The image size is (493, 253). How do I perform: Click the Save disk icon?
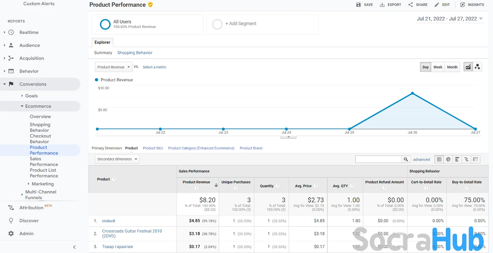point(358,5)
